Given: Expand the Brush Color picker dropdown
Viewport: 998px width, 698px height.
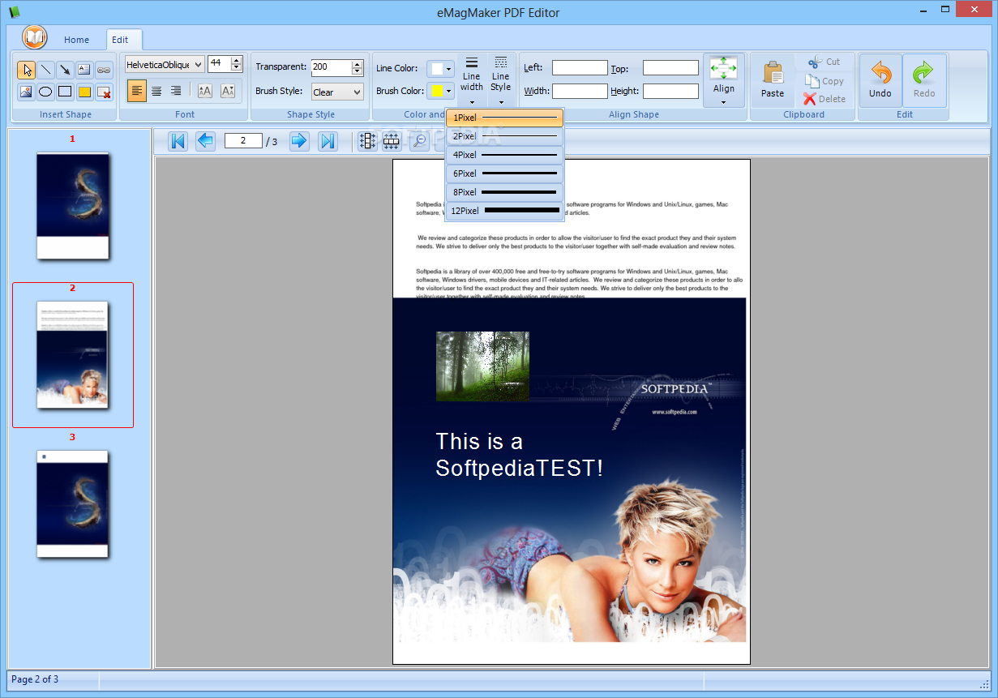Looking at the screenshot, I should [x=449, y=92].
